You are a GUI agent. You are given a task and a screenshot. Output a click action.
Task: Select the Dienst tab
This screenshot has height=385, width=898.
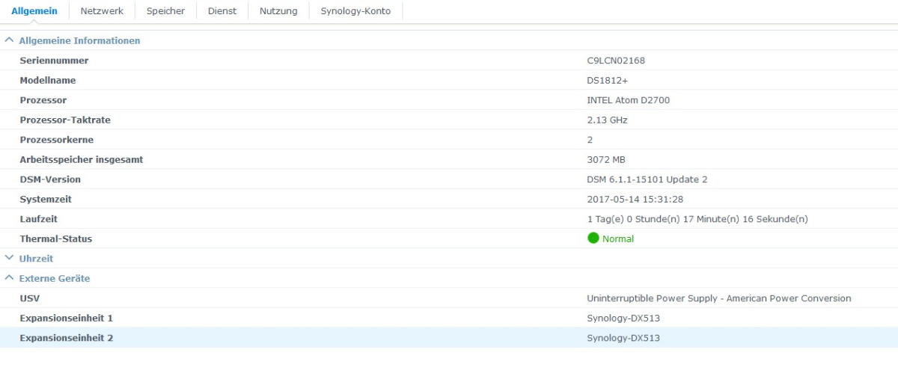coord(222,11)
